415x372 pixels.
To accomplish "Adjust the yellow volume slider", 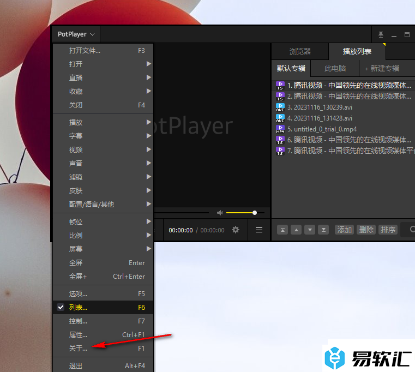I will [x=245, y=213].
